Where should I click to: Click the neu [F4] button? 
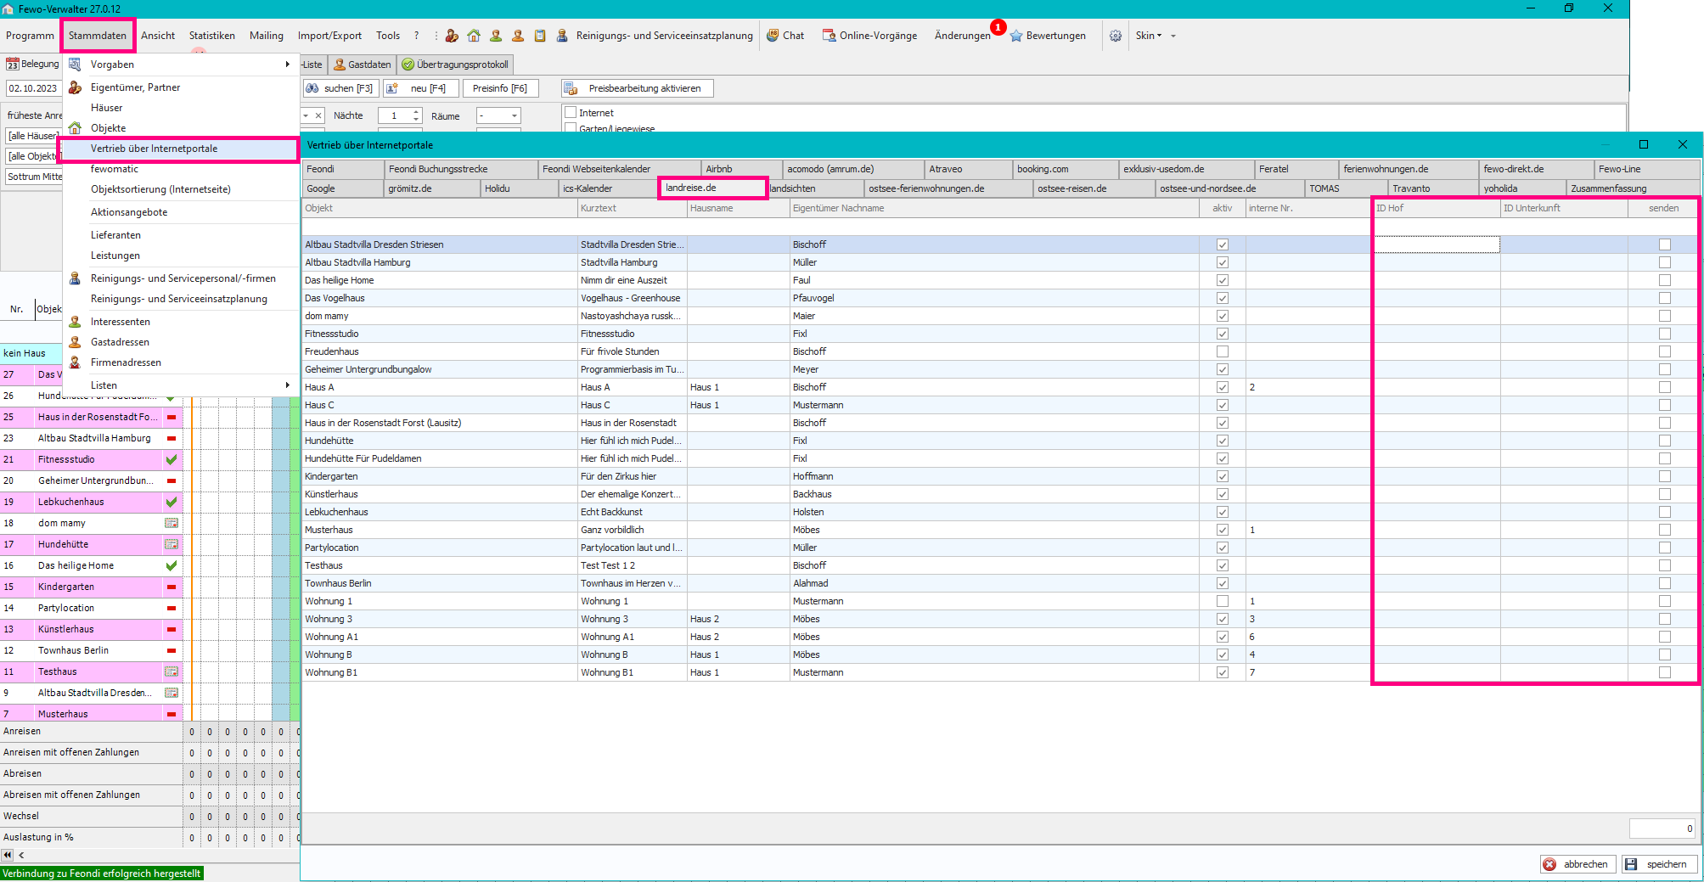(x=421, y=88)
